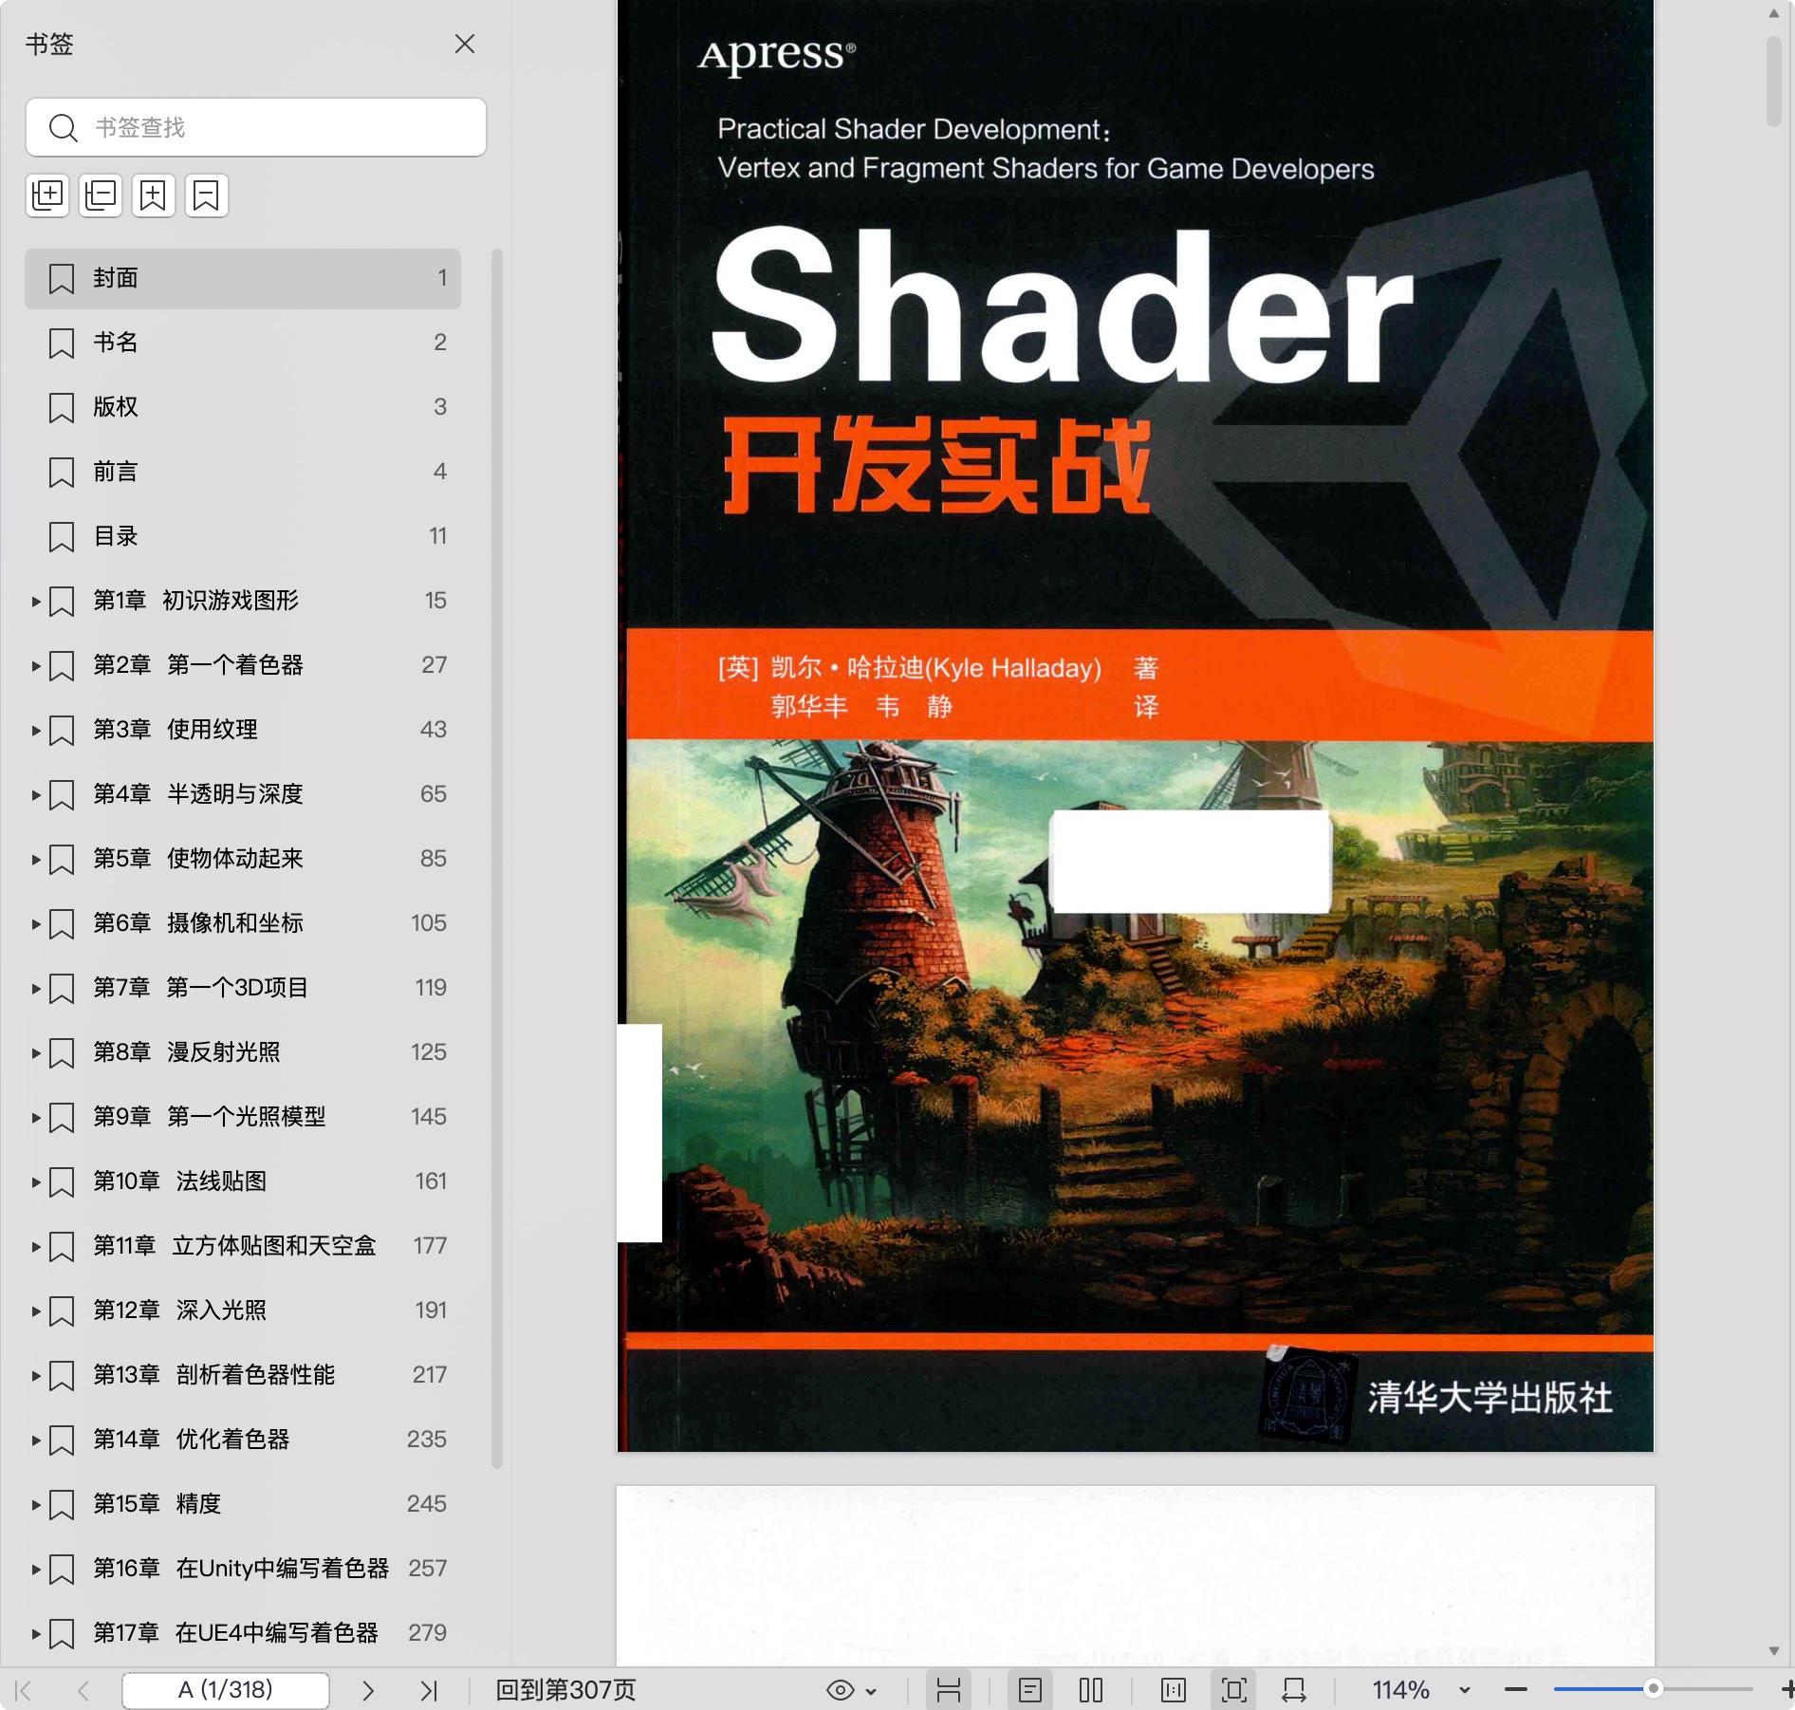This screenshot has height=1710, width=1795.
Task: Click 回到第307页 to return
Action: pyautogui.click(x=565, y=1690)
